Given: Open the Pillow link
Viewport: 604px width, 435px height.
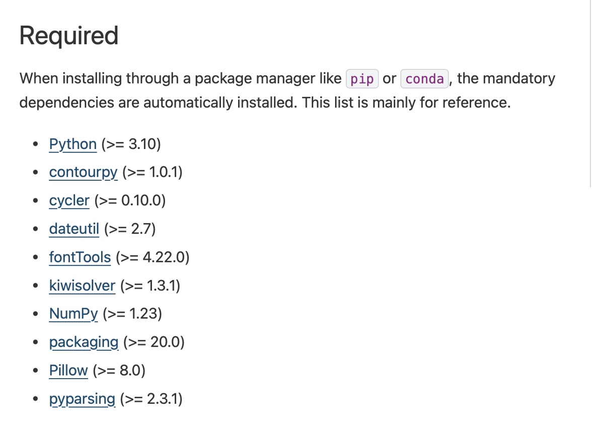Looking at the screenshot, I should coord(68,371).
